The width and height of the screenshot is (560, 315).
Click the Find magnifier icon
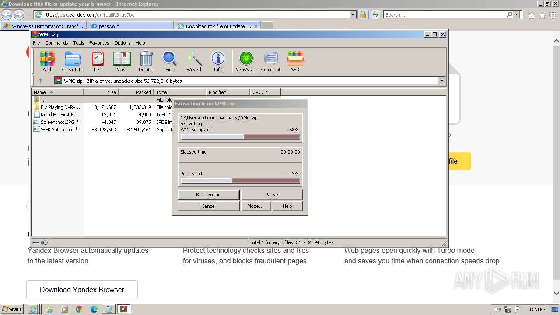[x=170, y=61]
